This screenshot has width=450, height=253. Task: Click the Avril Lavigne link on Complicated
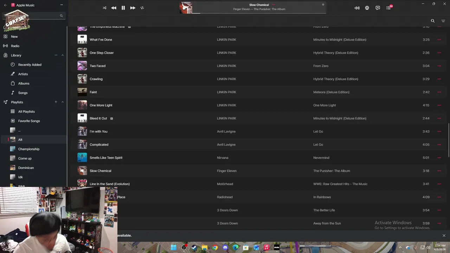click(x=226, y=144)
